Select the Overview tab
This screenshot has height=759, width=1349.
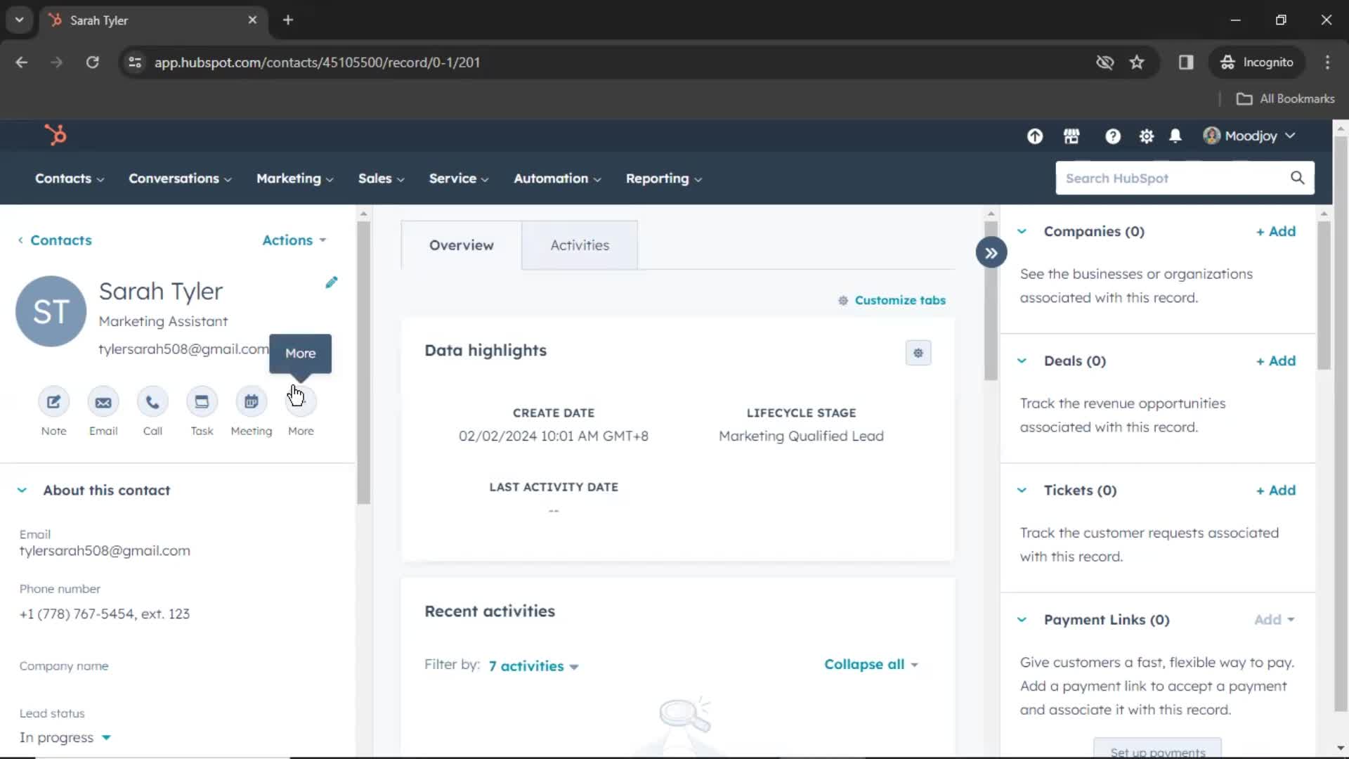pos(462,245)
